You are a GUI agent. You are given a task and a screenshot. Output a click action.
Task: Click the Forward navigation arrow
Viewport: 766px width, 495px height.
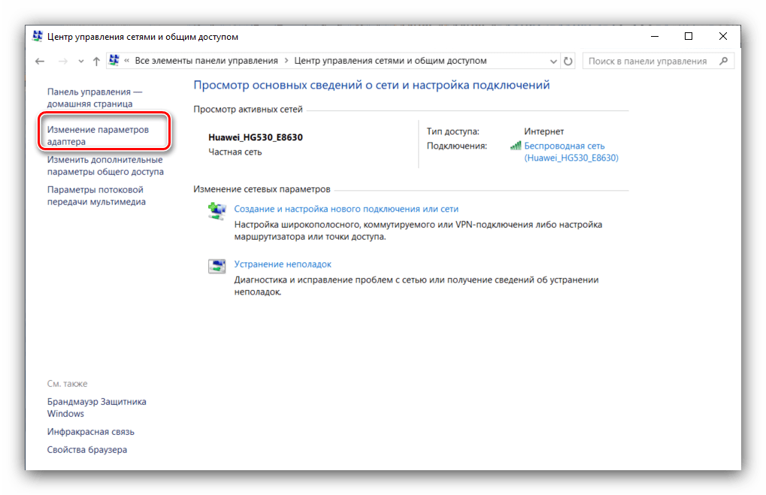63,61
